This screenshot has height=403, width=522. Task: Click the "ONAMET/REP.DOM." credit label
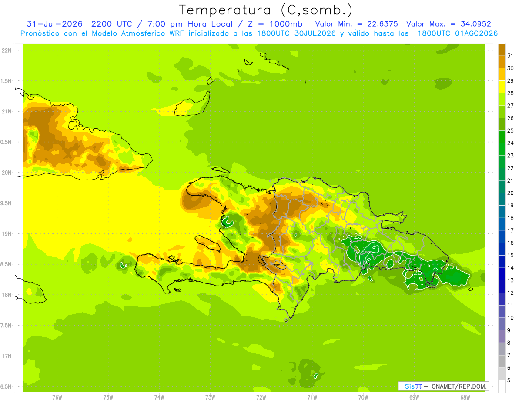[x=458, y=386]
